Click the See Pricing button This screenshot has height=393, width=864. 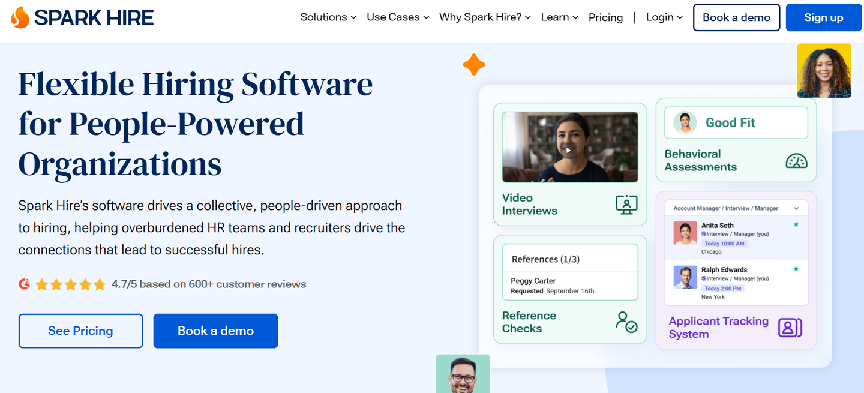coord(80,331)
